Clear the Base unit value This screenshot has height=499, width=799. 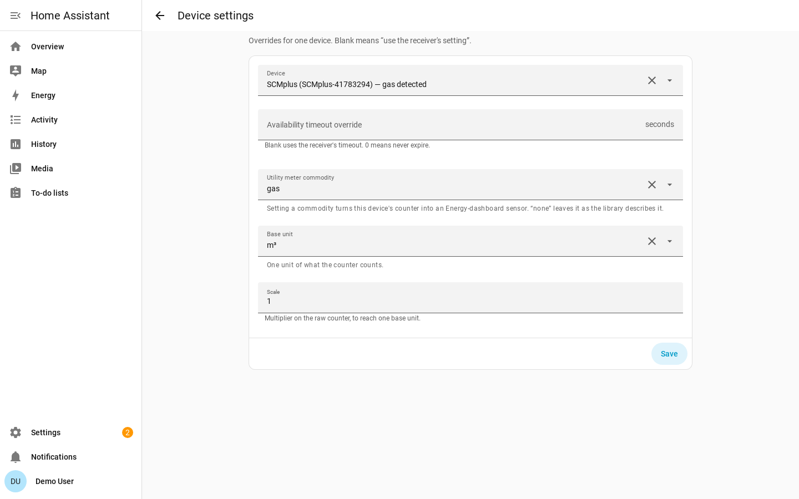tap(652, 241)
